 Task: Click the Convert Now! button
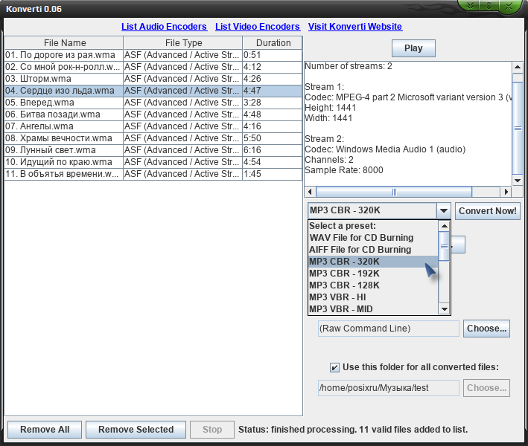point(487,211)
